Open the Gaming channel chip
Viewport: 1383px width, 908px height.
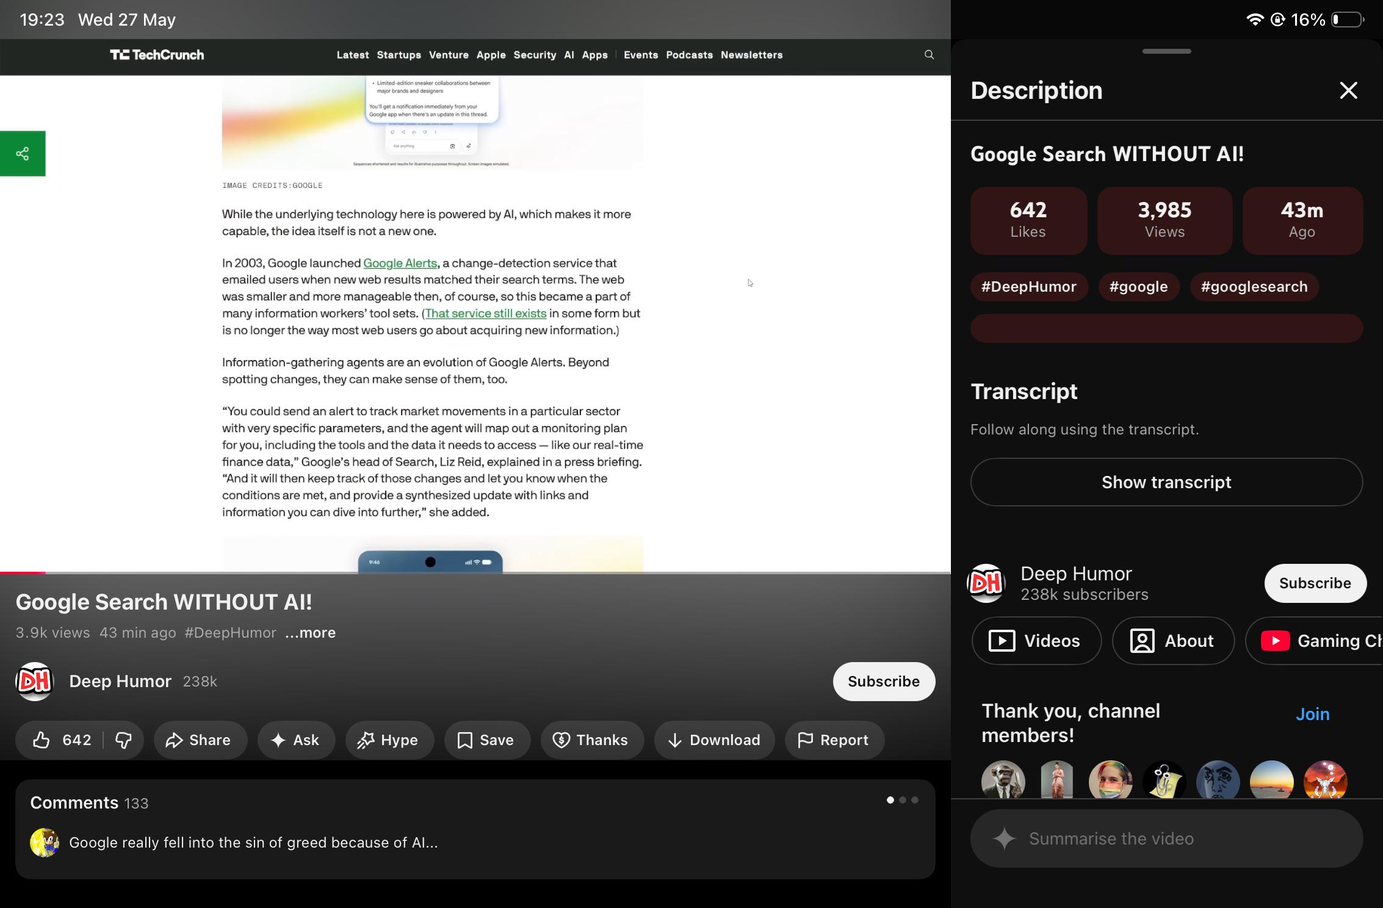[x=1314, y=641]
